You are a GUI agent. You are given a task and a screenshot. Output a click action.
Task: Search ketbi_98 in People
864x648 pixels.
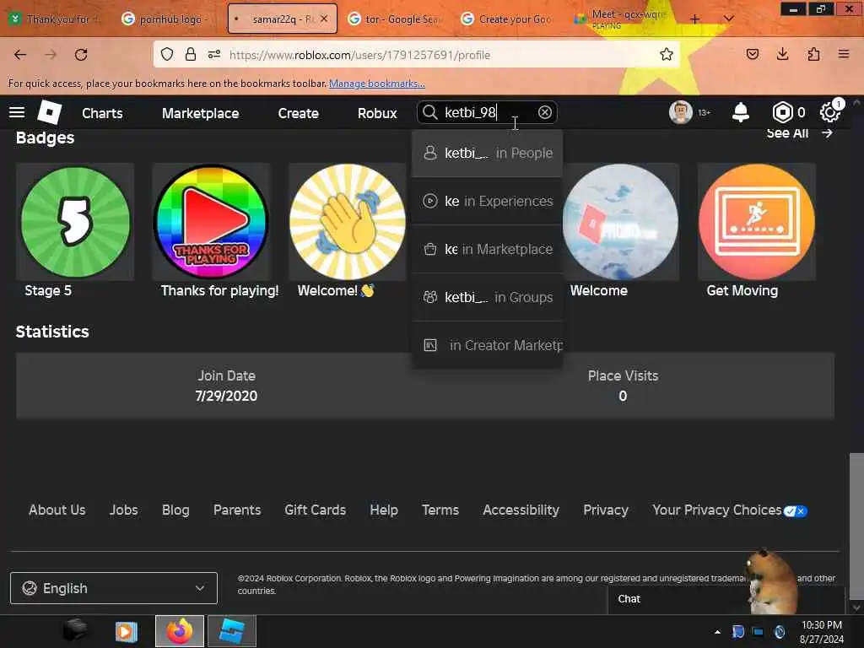point(487,154)
